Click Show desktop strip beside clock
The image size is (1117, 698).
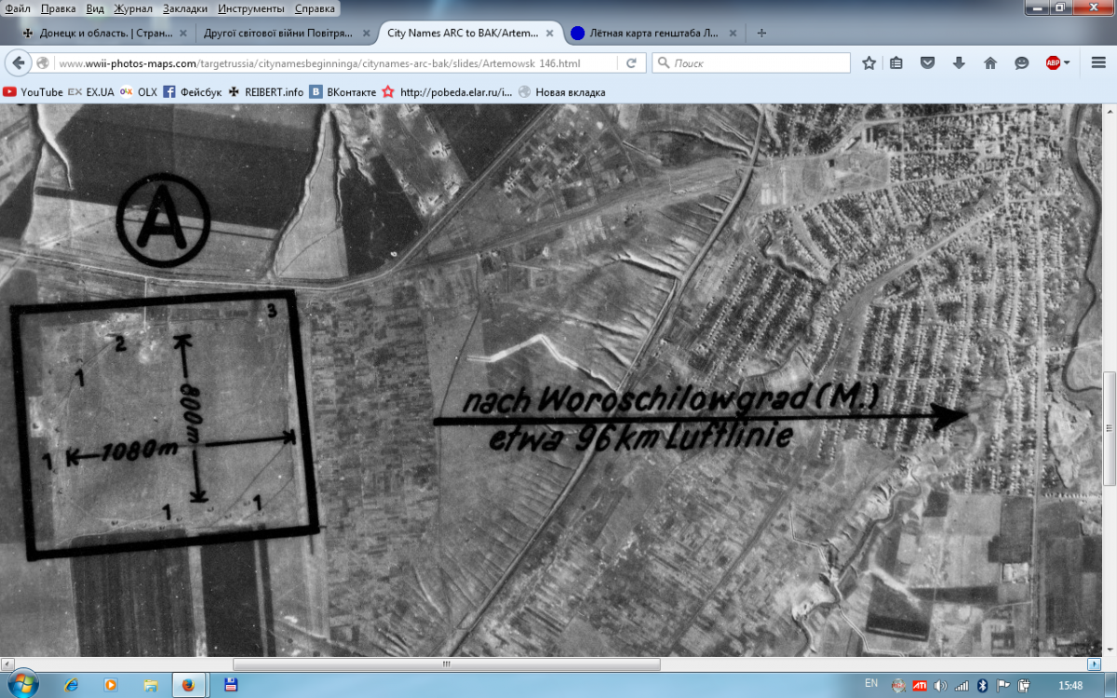[x=1110, y=685]
